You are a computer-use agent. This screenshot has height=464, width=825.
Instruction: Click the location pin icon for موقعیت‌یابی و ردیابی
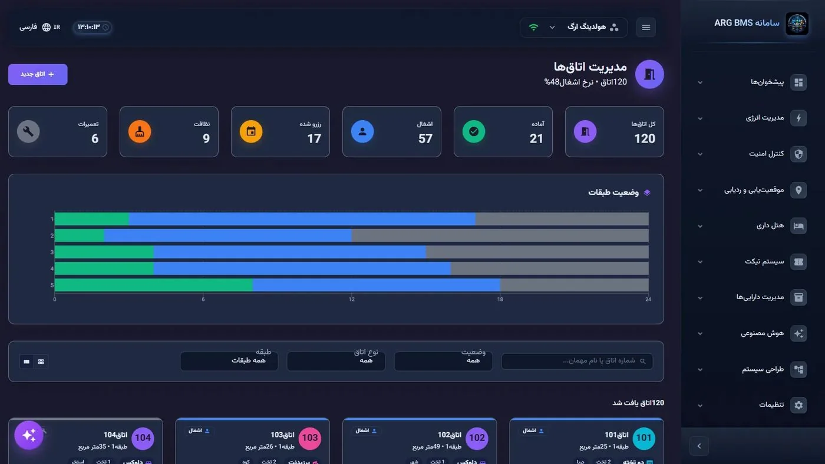tap(799, 190)
